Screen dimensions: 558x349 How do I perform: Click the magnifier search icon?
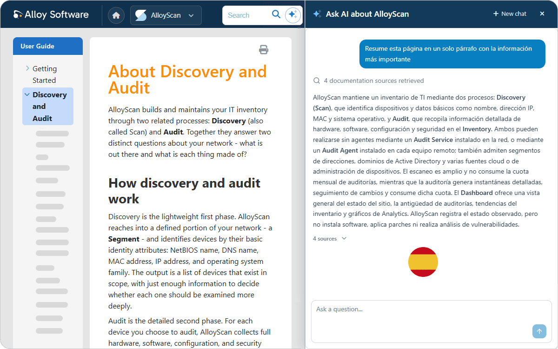[276, 15]
